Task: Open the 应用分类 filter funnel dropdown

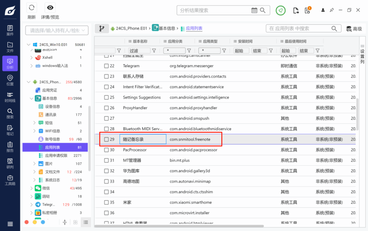Action: [x=189, y=51]
